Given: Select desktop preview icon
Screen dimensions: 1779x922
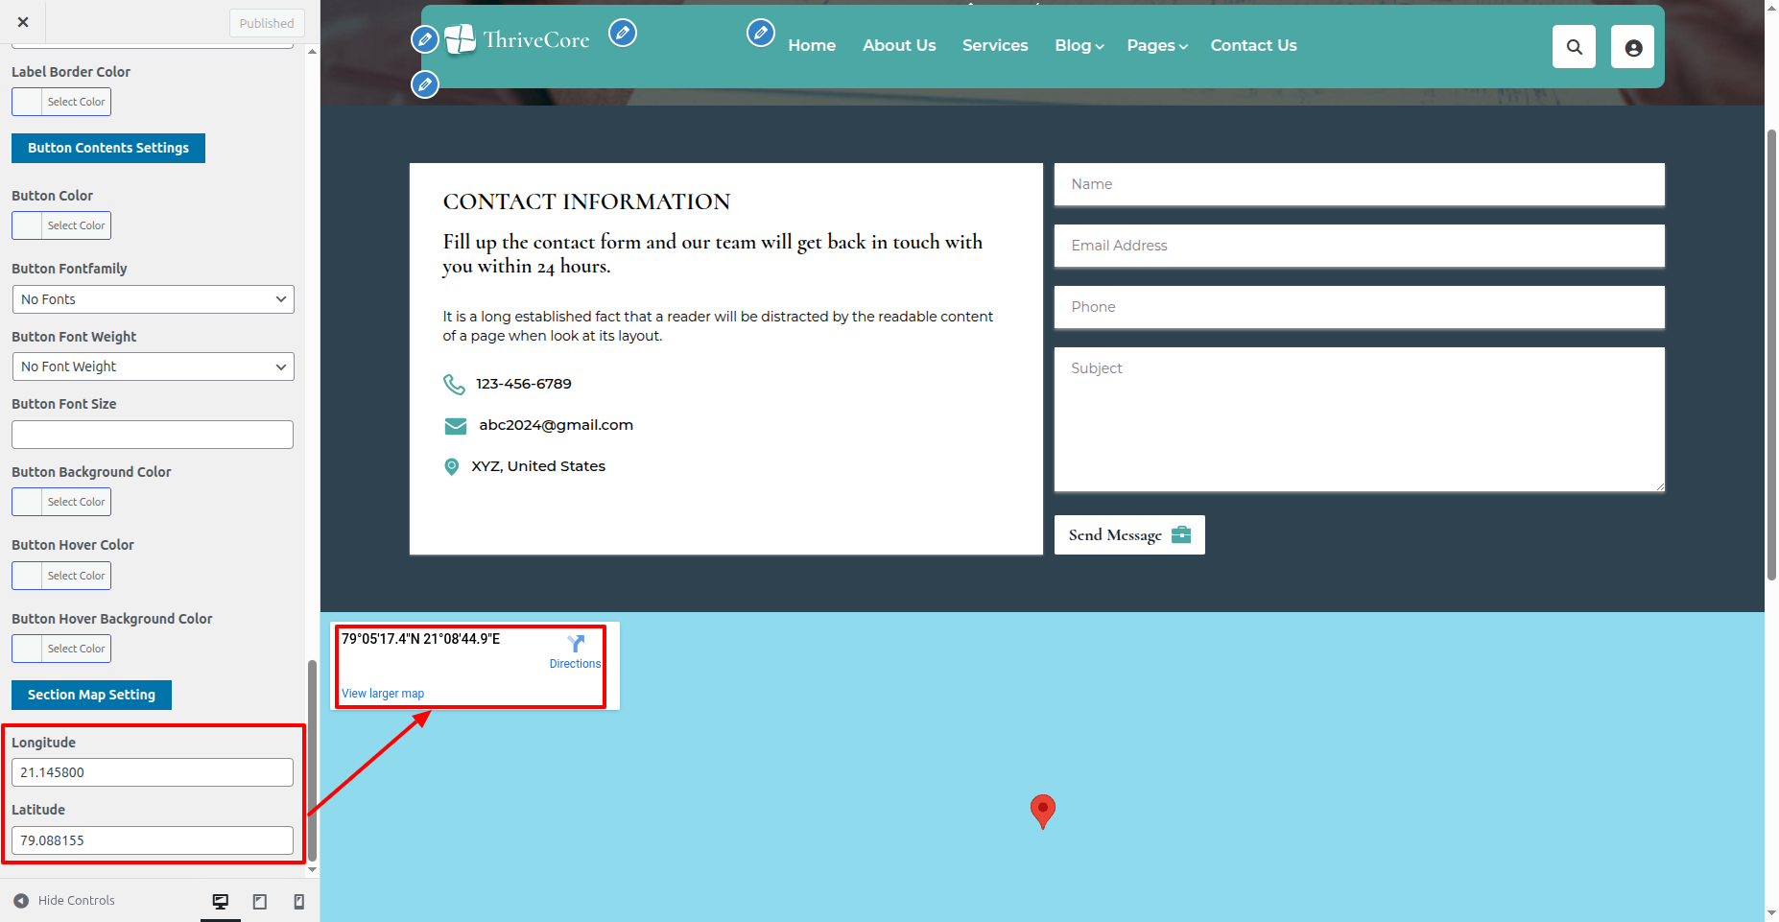Looking at the screenshot, I should [x=221, y=901].
